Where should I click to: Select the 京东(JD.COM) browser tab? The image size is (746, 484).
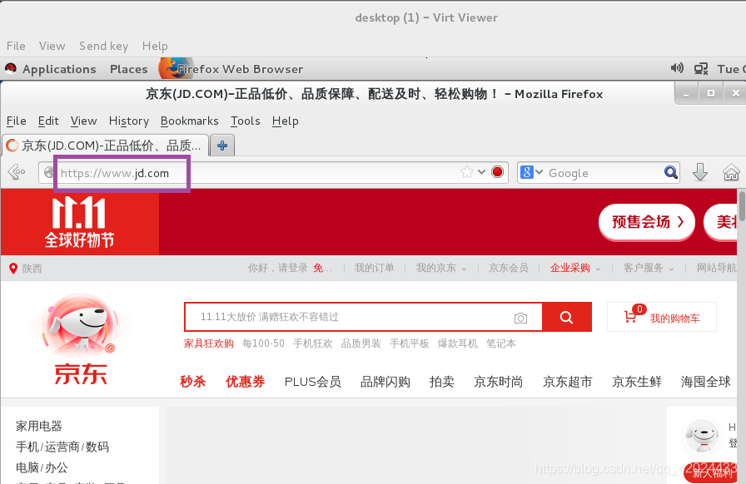[105, 146]
